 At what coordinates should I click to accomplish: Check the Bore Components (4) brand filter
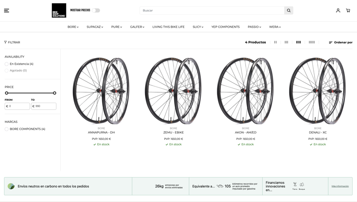tap(7, 129)
